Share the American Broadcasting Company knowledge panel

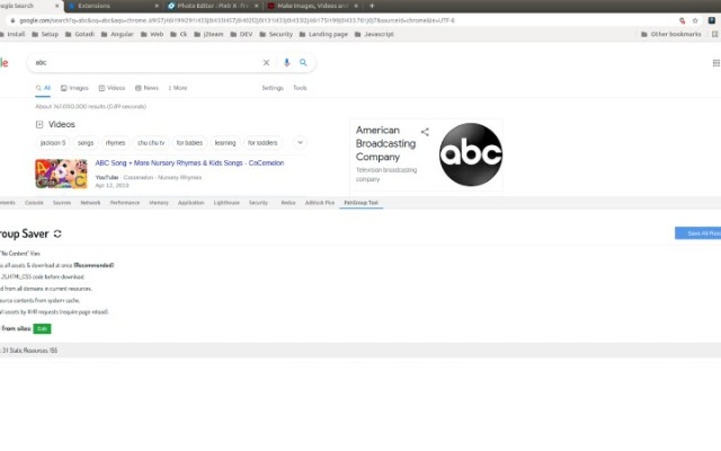point(425,131)
